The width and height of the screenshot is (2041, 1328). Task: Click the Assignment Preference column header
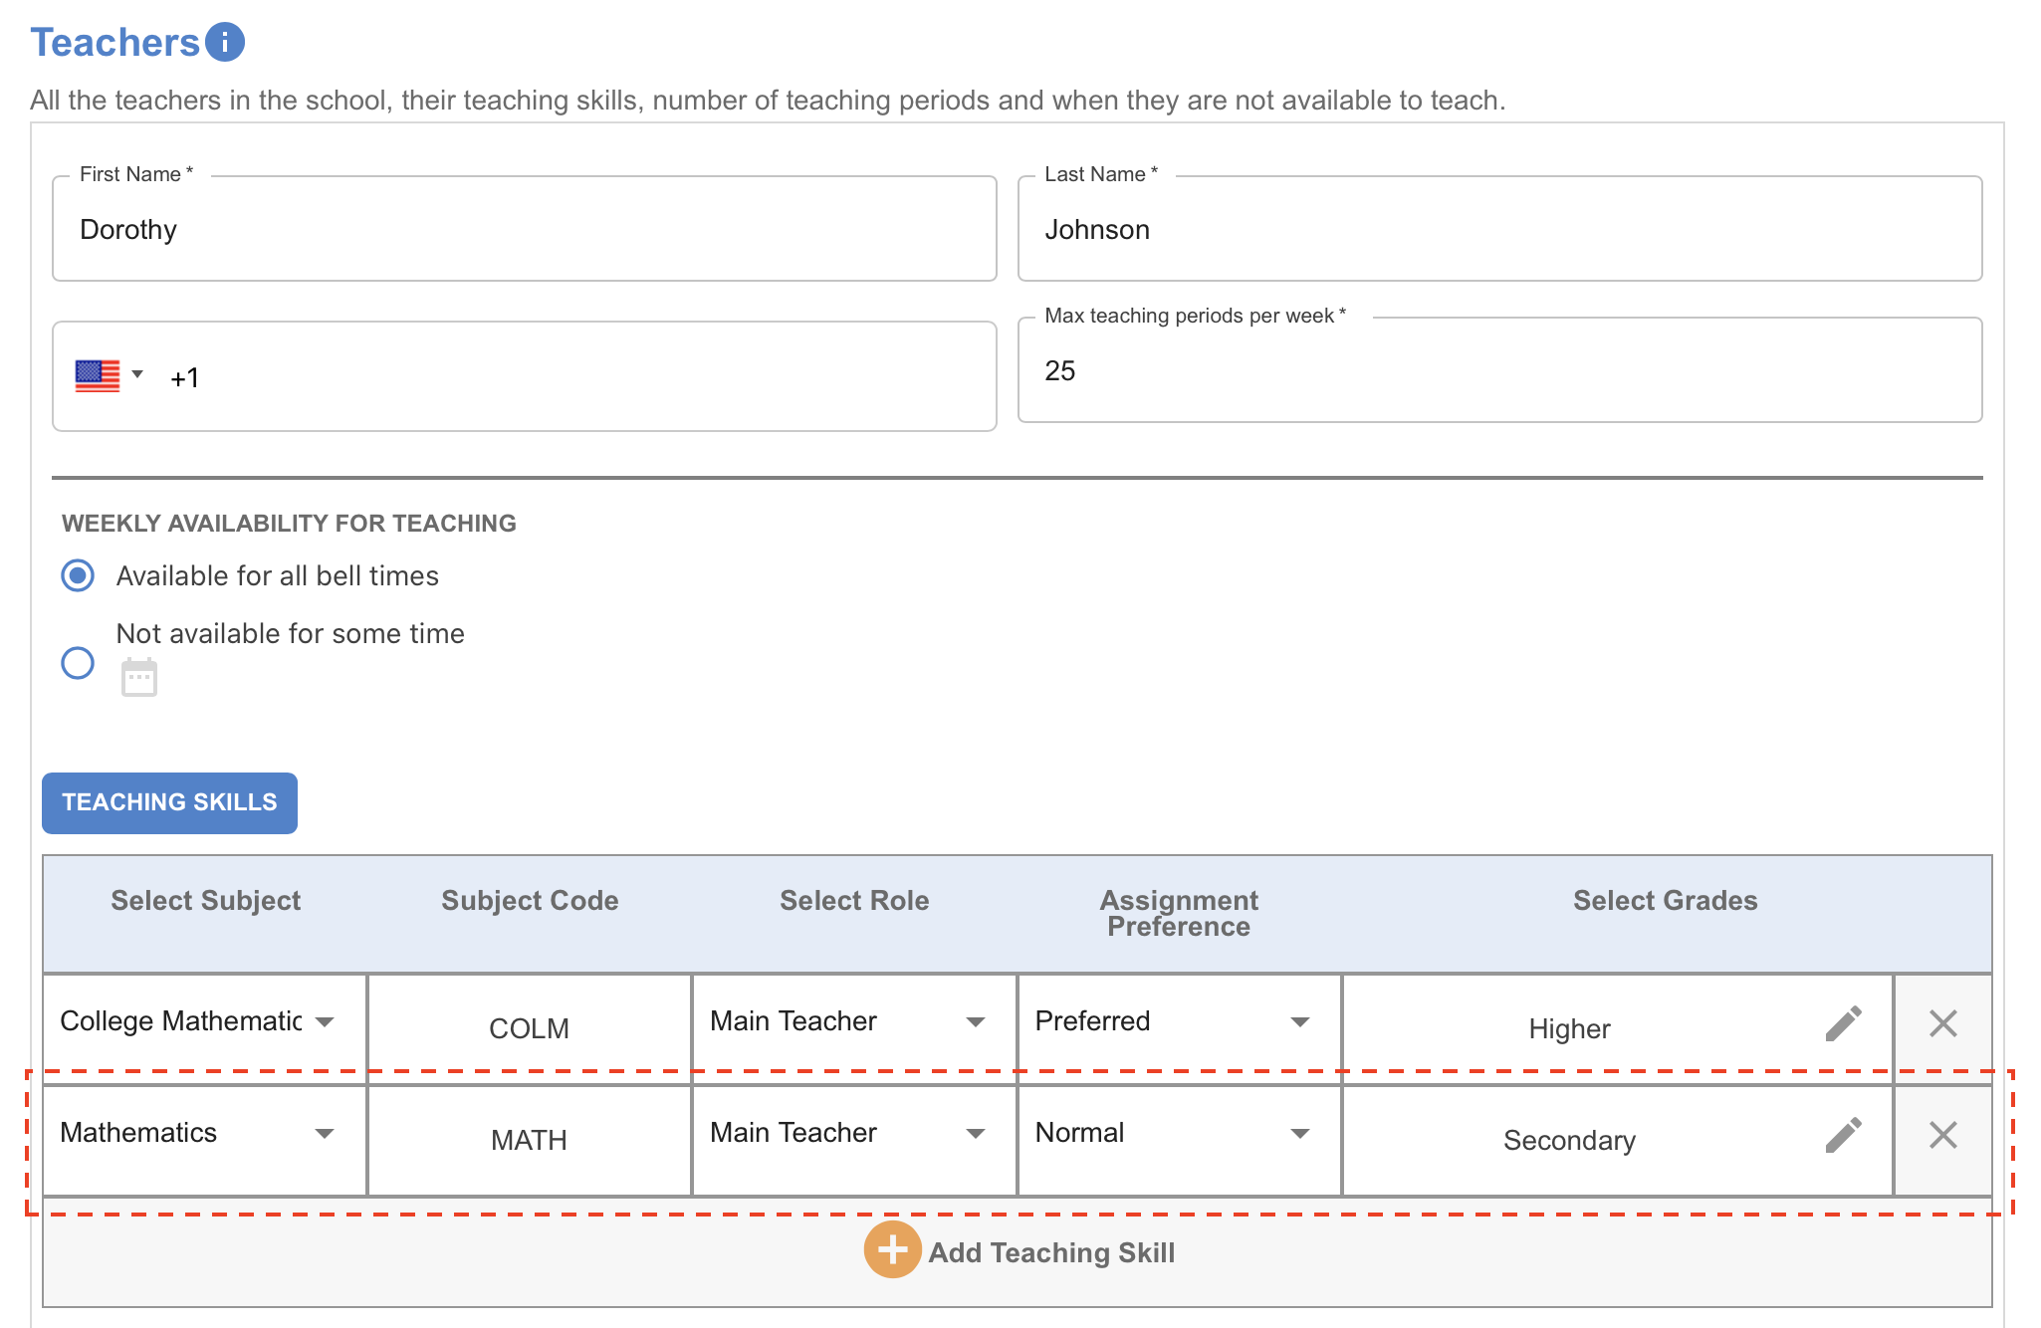[1179, 913]
